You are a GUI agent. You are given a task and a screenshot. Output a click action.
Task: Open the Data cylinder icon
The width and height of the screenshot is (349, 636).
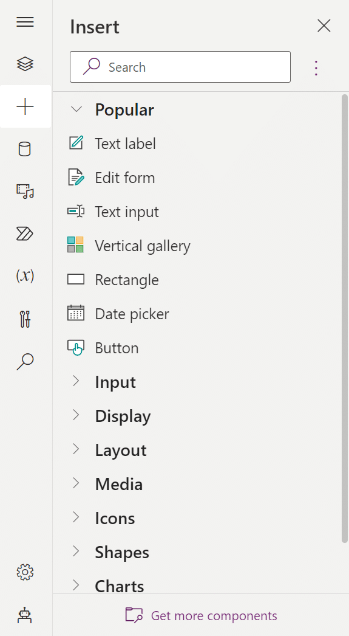click(x=25, y=149)
